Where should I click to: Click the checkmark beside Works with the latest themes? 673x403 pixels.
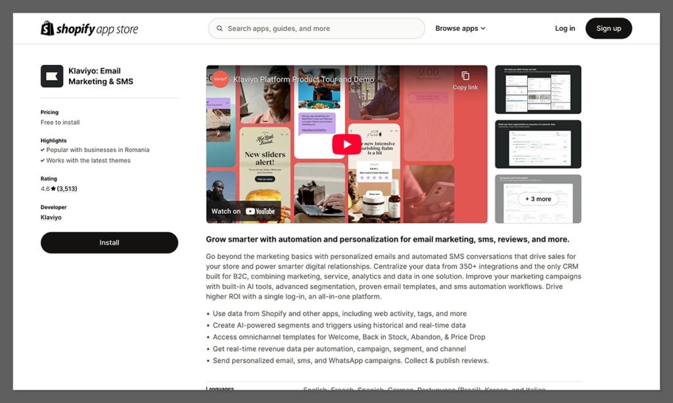[43, 159]
